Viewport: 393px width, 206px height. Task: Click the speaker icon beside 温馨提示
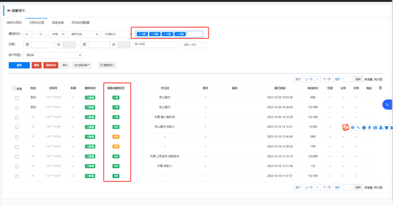pos(9,10)
